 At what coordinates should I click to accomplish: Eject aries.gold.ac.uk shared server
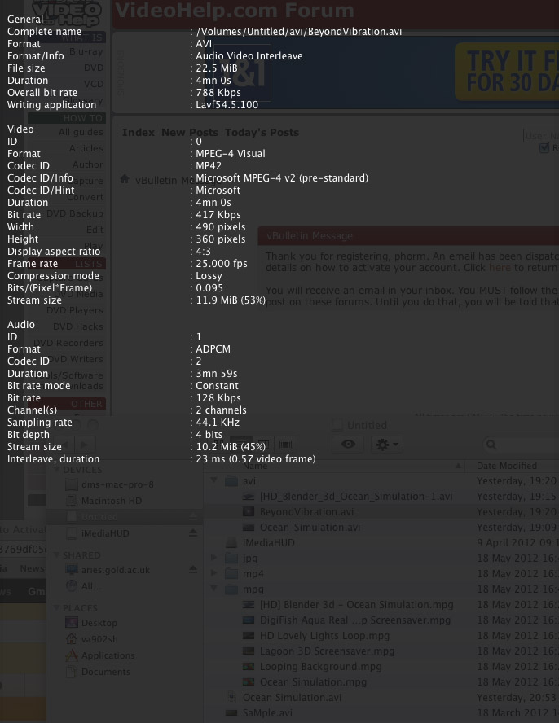click(193, 570)
